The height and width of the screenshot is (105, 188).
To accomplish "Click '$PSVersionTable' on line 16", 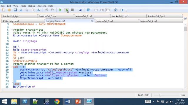I will coord(25,61).
